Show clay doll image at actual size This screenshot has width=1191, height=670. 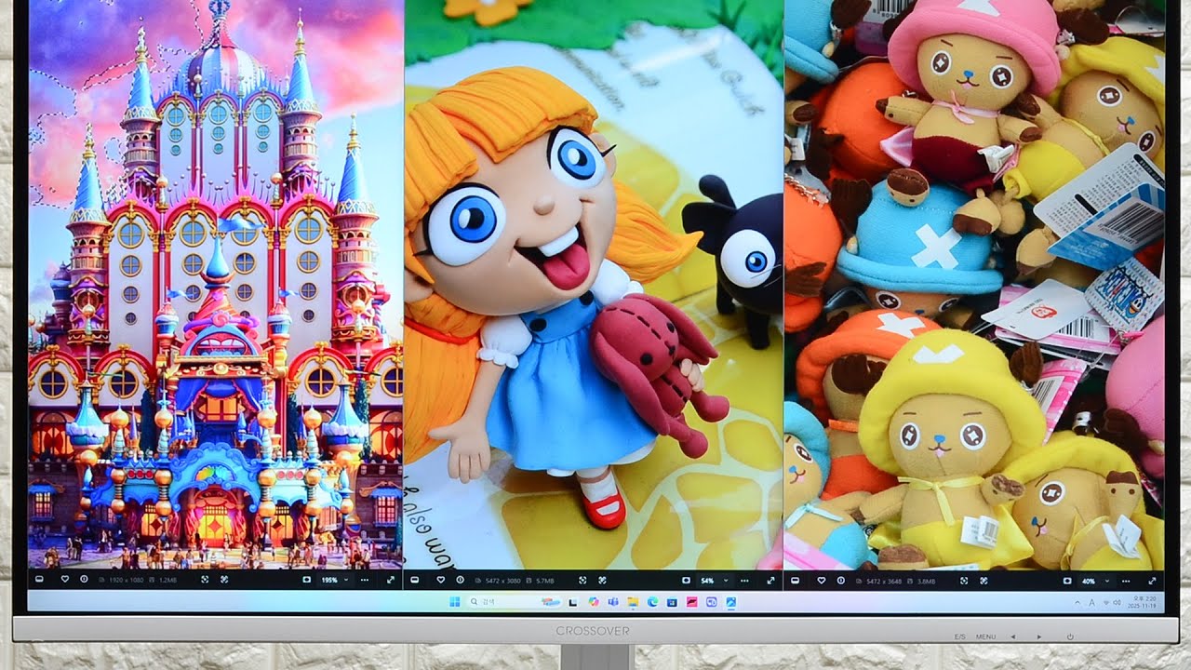pos(602,581)
